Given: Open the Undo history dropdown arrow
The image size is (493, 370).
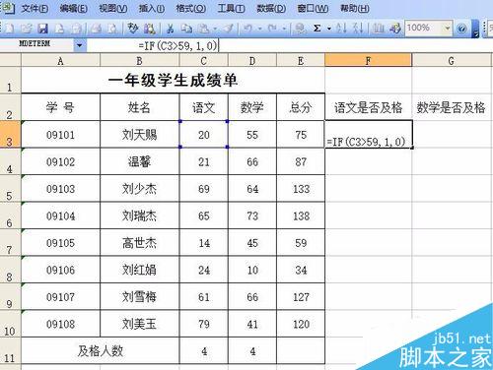Looking at the screenshot, I should (x=259, y=29).
